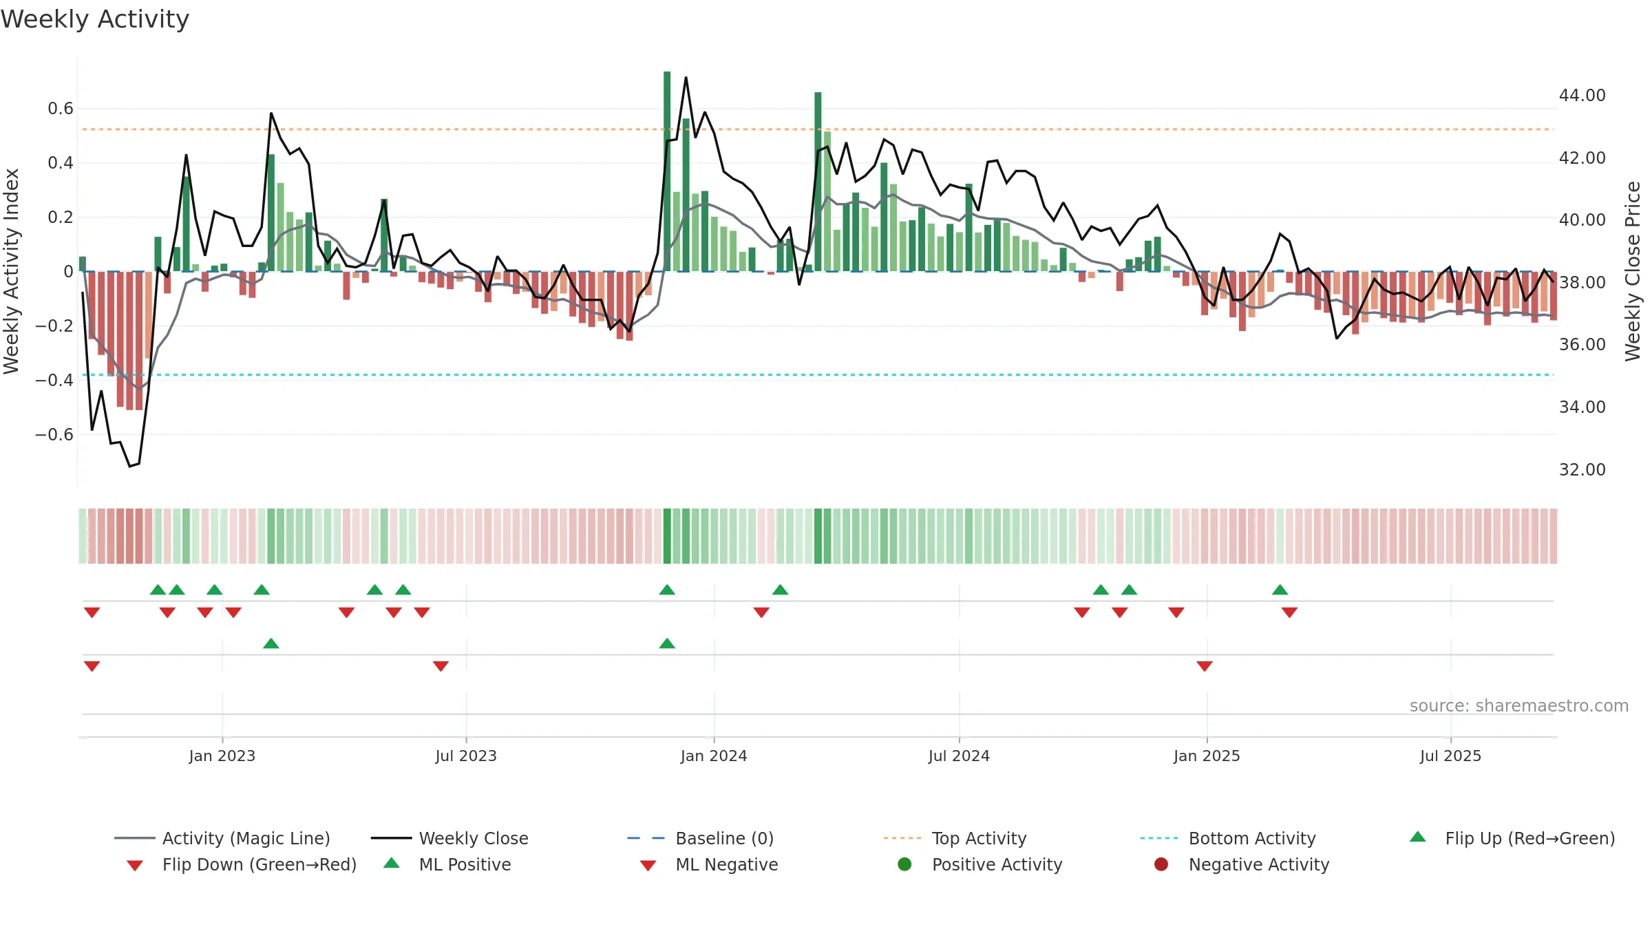The image size is (1652, 929).
Task: Toggle Baseline (0) legend entry
Action: [701, 838]
